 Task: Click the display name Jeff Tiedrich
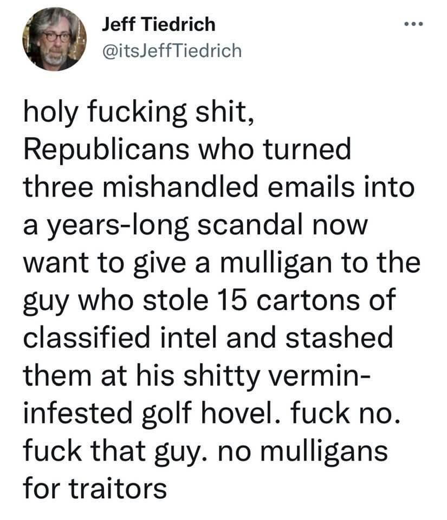(x=159, y=24)
